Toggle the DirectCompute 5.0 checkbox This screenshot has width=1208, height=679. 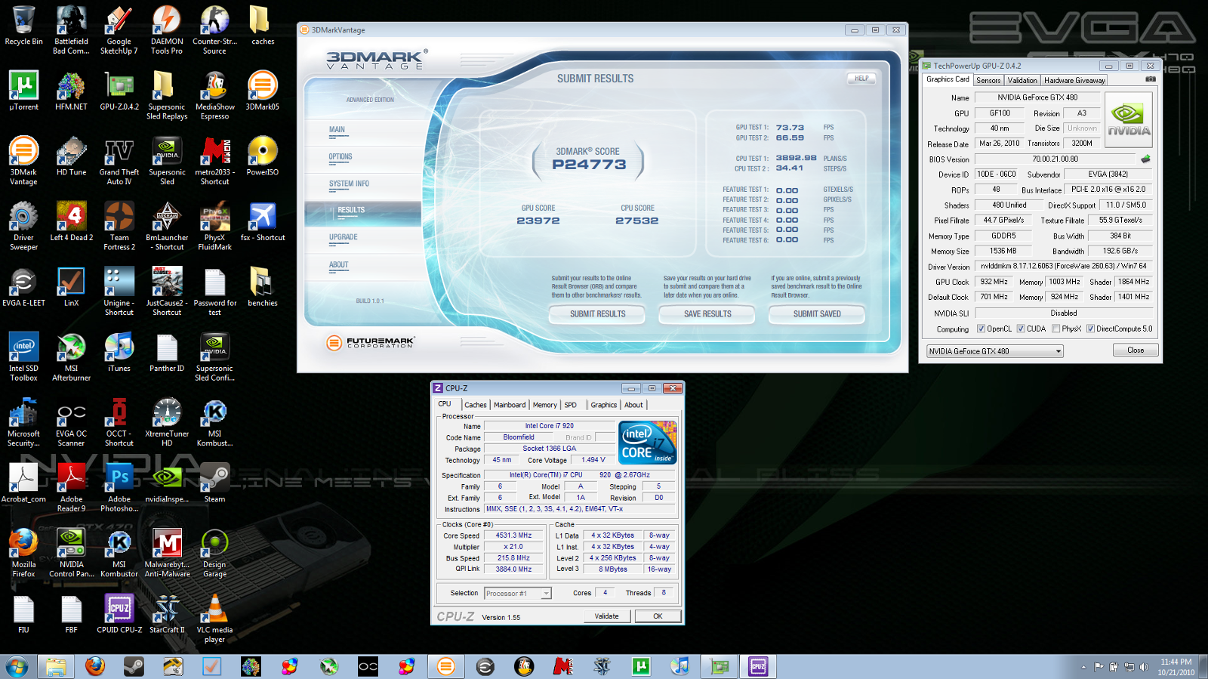click(x=1090, y=329)
